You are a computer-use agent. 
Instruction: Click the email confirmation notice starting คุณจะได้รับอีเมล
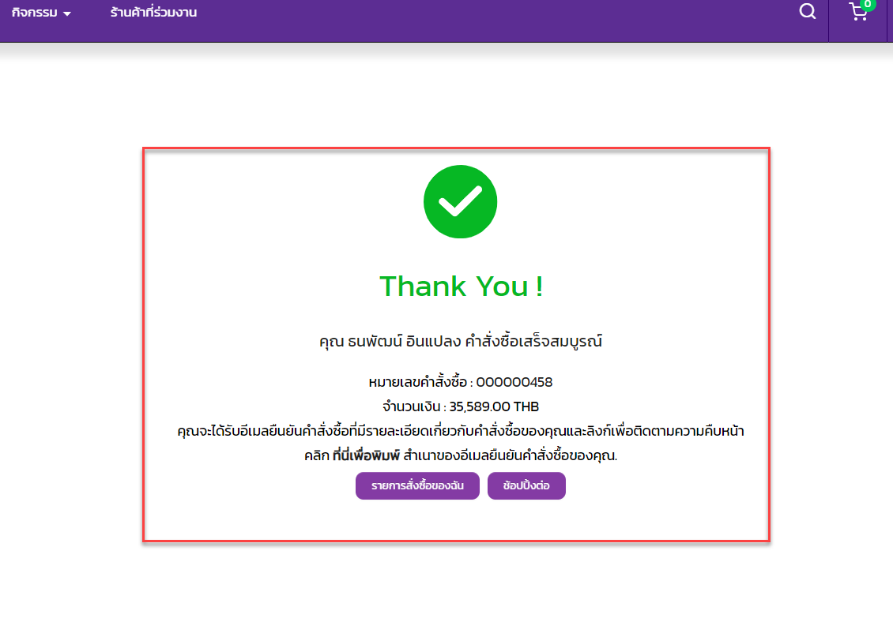(460, 432)
